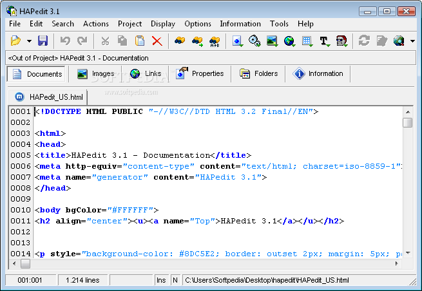Insert an image with the landscape picture icon
The image size is (422, 291).
tap(272, 41)
